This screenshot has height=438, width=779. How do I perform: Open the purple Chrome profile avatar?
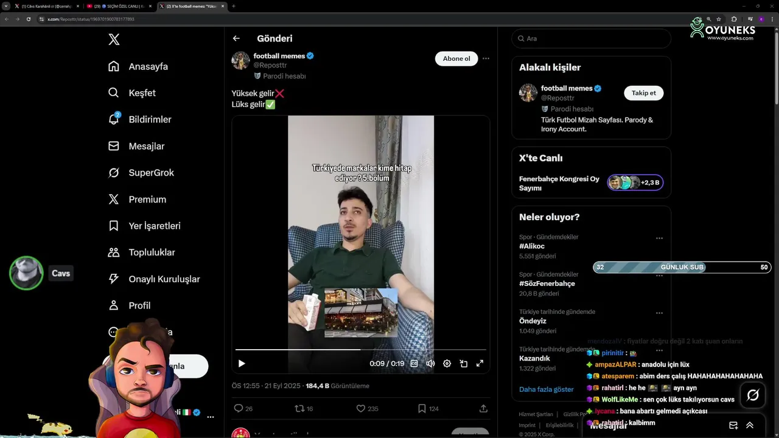point(761,19)
